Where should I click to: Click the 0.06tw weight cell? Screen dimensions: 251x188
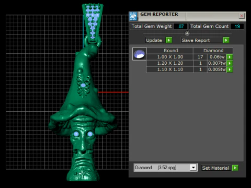pyautogui.click(x=217, y=57)
